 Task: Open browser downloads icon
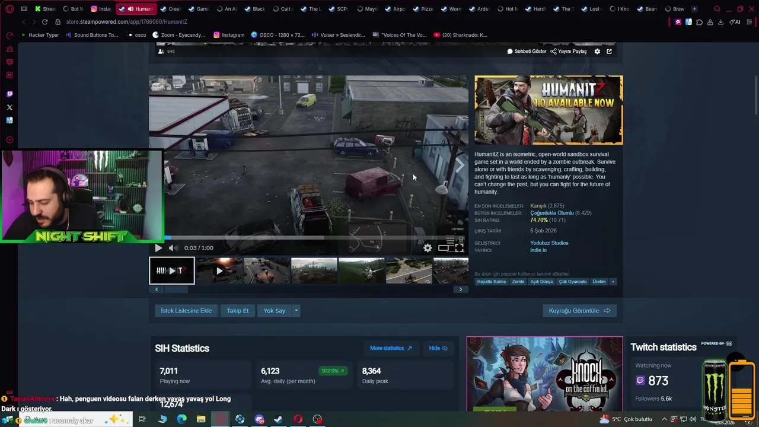click(720, 22)
